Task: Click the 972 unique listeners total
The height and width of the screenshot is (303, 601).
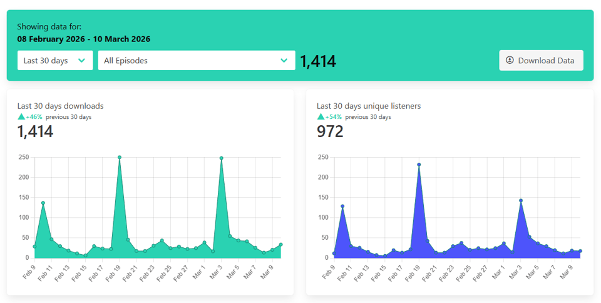Action: 330,131
